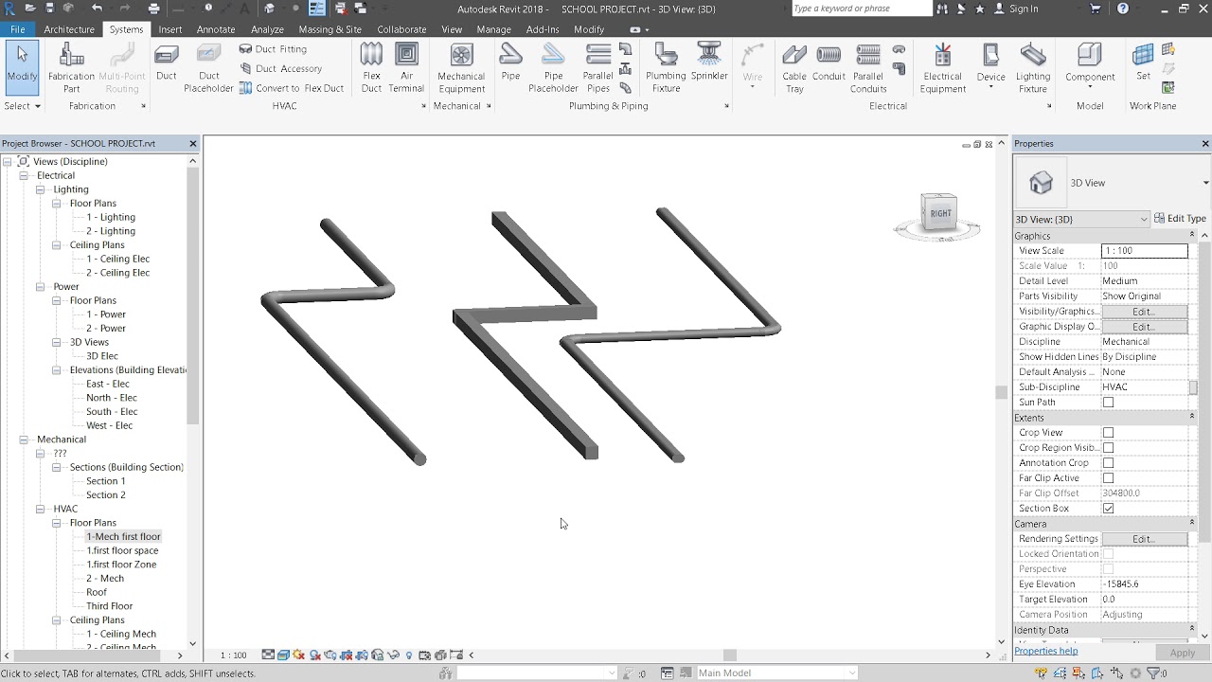
Task: Click the keyword search box
Action: coord(861,9)
